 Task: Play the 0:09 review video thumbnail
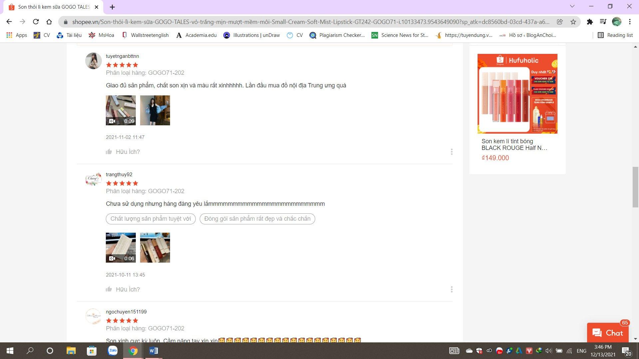pos(120,110)
